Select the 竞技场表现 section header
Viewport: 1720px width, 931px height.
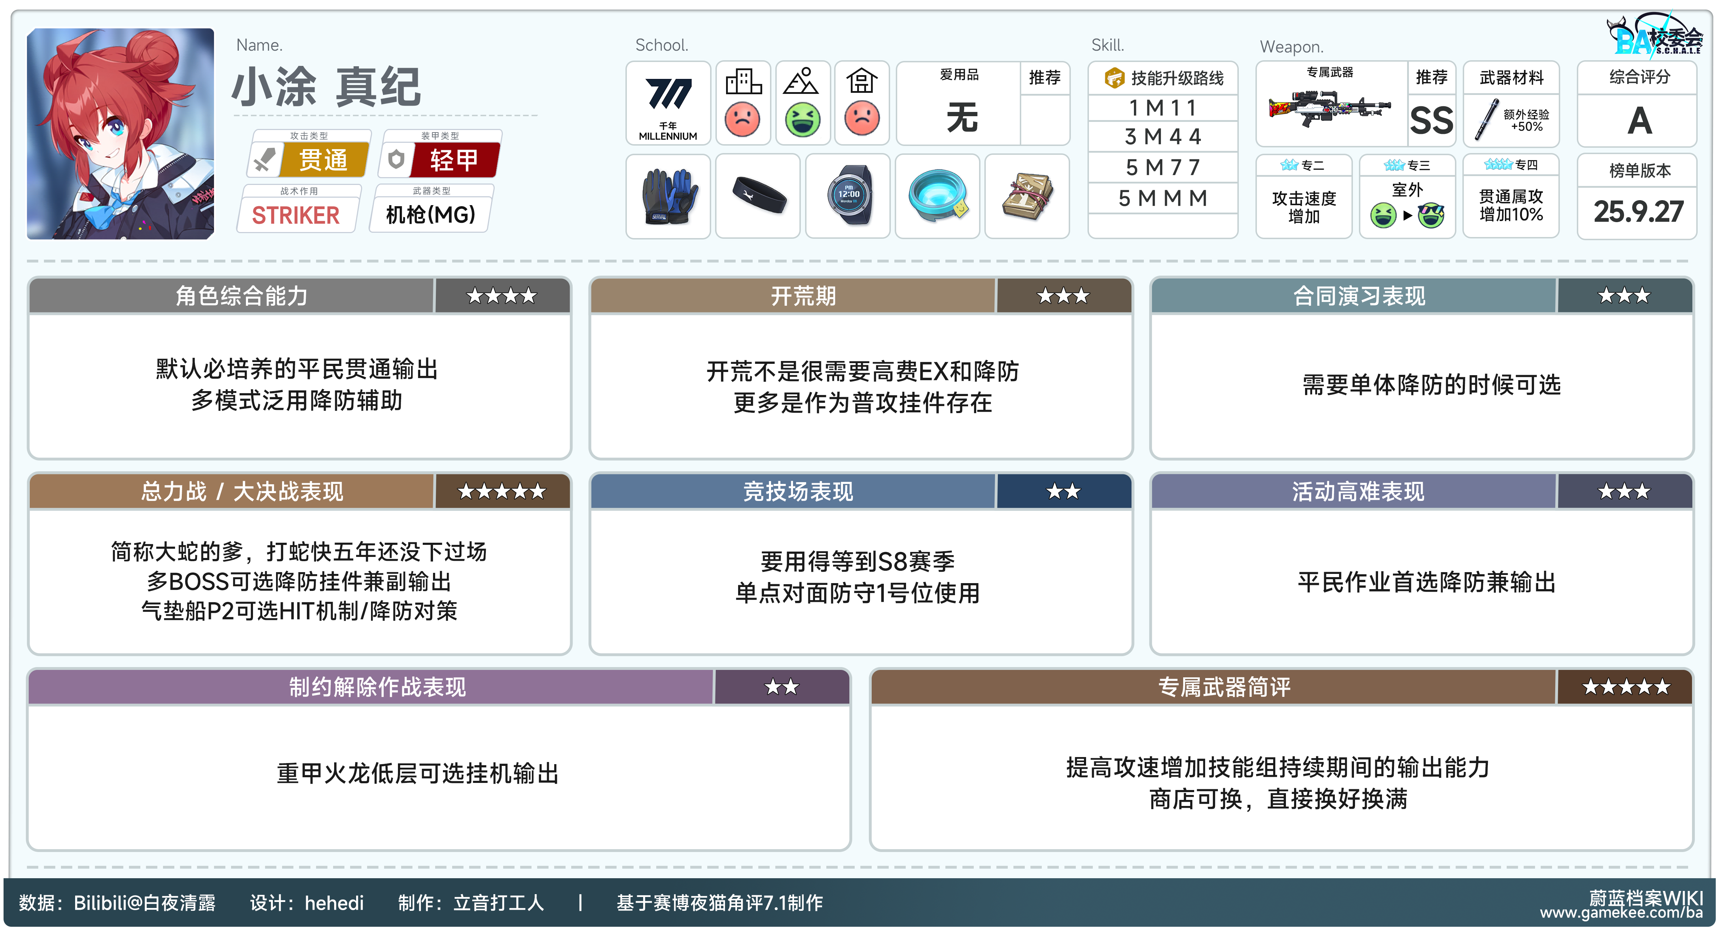[x=798, y=492]
